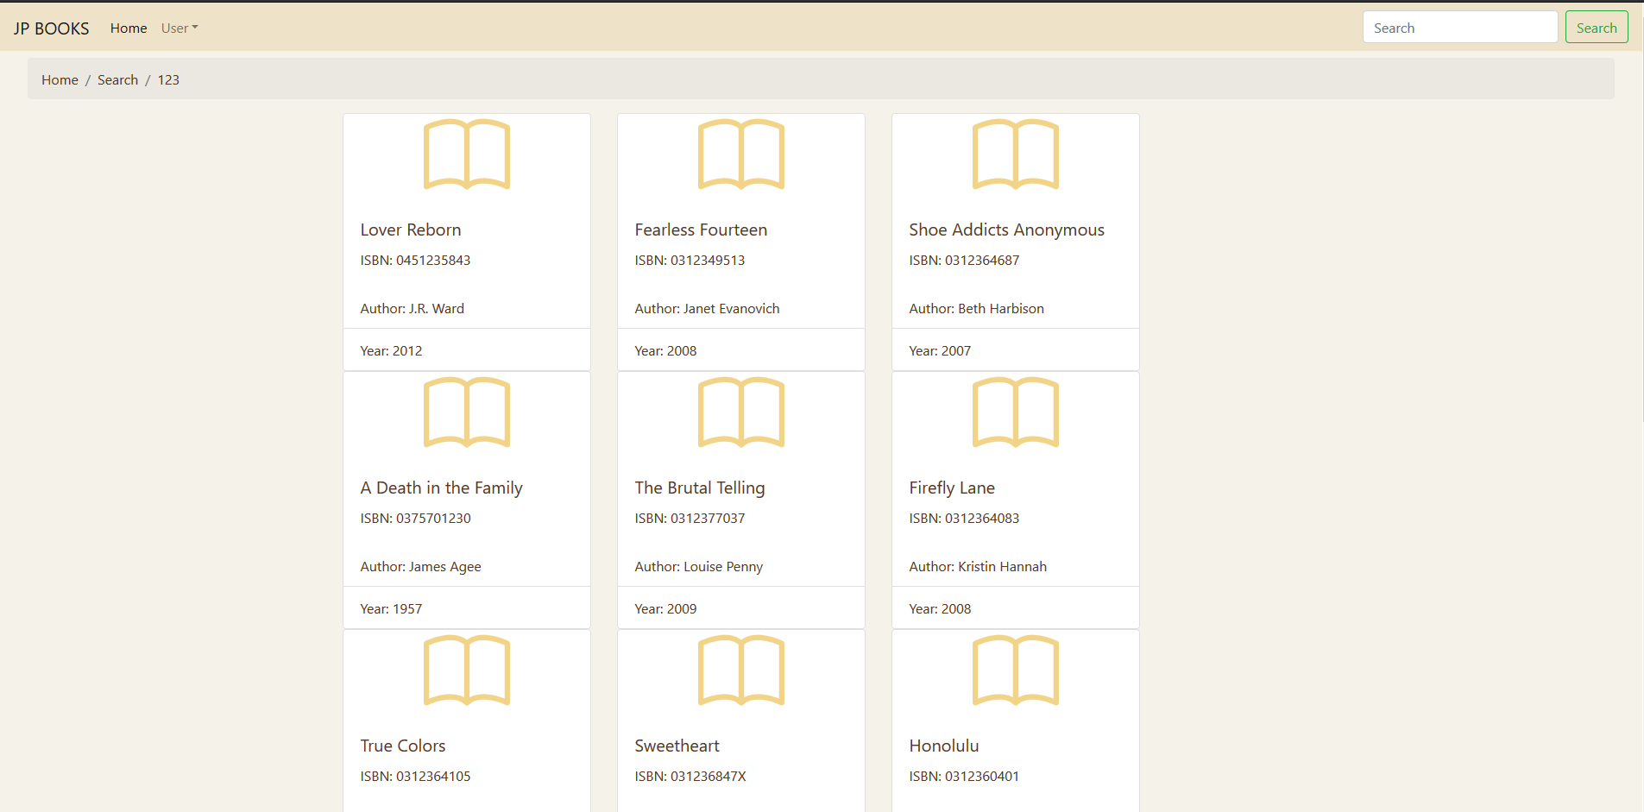Select ISBN: 0312377037 text
The image size is (1644, 812).
pyautogui.click(x=690, y=518)
